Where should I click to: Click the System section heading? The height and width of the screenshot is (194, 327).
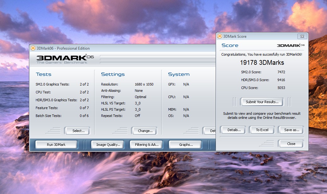point(179,75)
